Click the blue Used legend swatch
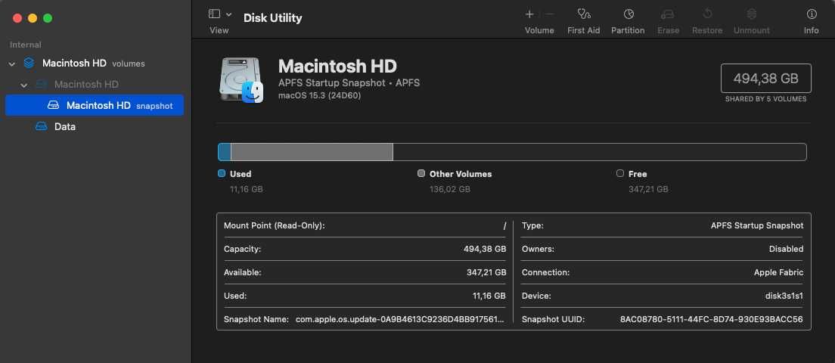Screen dimensions: 835x363 [222, 173]
